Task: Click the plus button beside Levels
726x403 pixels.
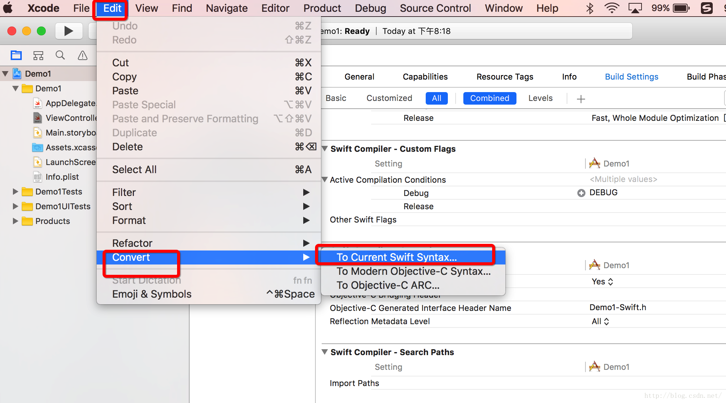Action: 581,99
